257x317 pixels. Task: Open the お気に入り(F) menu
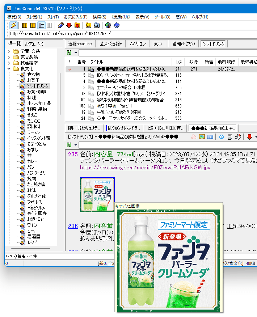(x=76, y=17)
